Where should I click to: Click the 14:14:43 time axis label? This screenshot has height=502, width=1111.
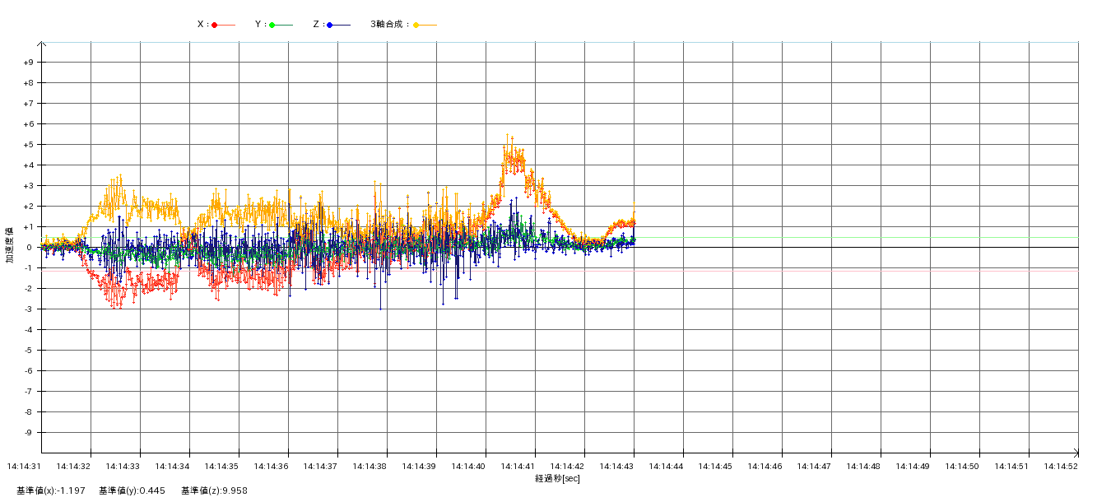pyautogui.click(x=616, y=467)
